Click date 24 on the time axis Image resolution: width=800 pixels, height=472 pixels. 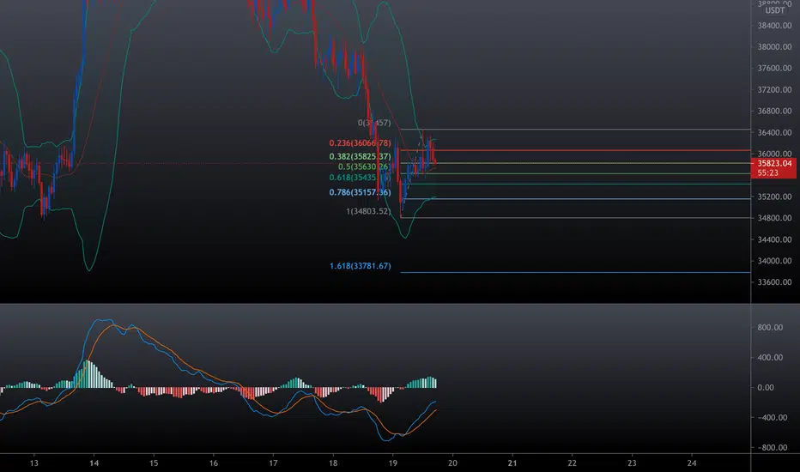(x=691, y=463)
